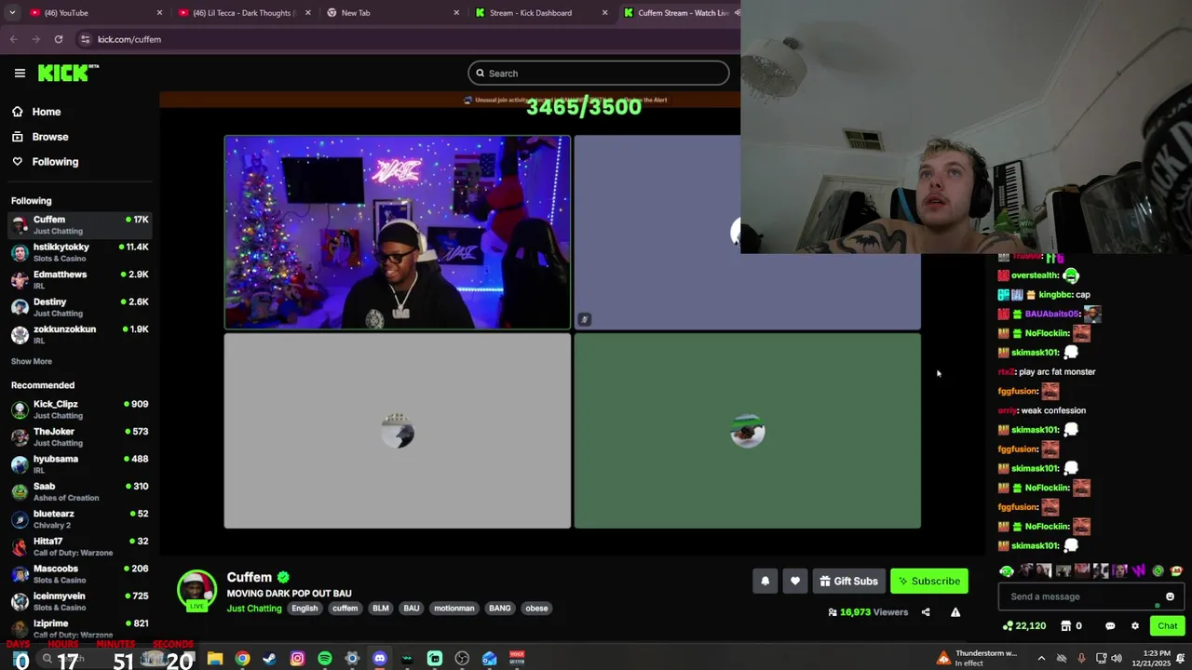The image size is (1192, 670).
Task: Open Destiny's channel in sidebar
Action: pyautogui.click(x=79, y=307)
